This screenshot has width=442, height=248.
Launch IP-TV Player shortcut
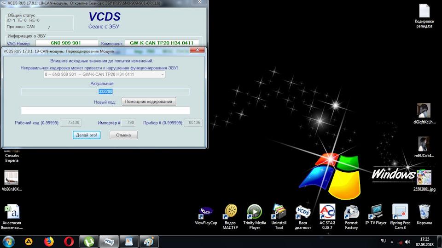pyautogui.click(x=376, y=215)
